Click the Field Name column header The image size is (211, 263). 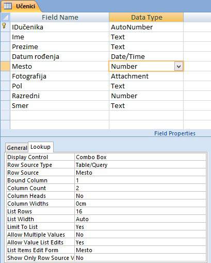tap(60, 17)
